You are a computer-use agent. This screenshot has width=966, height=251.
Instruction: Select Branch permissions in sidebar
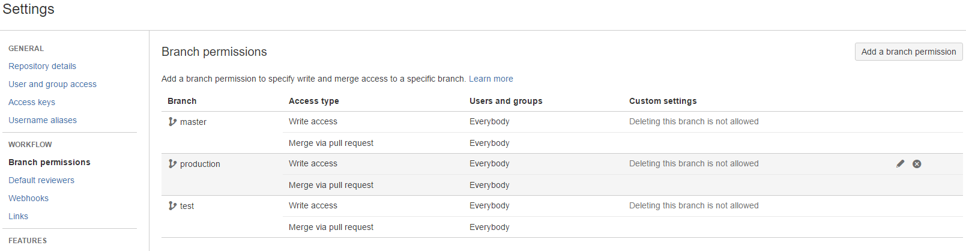click(x=49, y=162)
